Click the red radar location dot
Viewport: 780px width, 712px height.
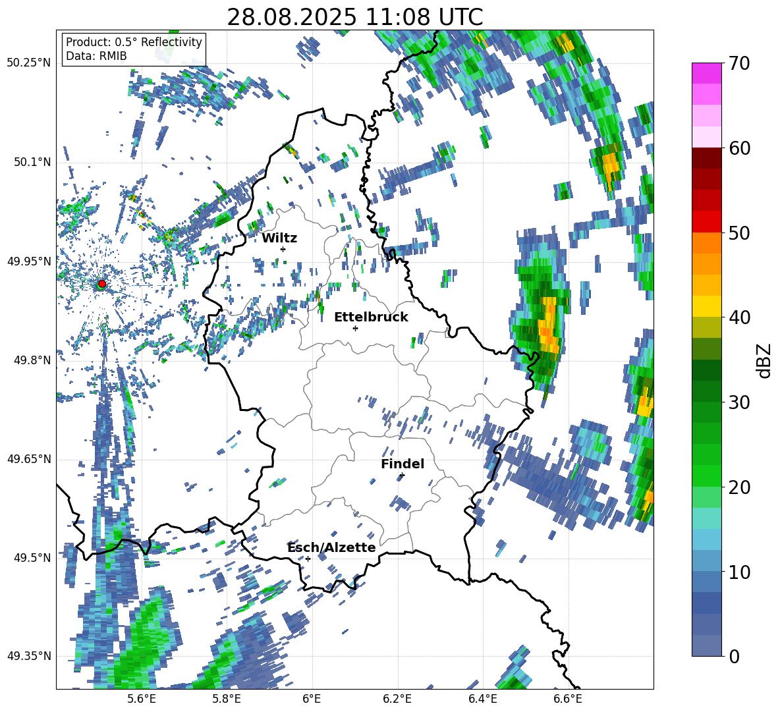102,284
